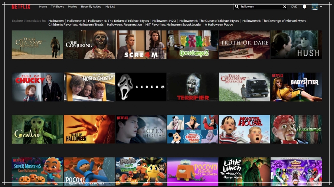Viewport: 334px width, 187px height.
Task: Open the Coraline thumbnail
Action: tap(37, 129)
